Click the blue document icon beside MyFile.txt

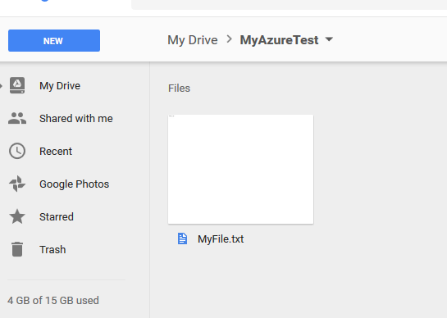[x=182, y=238]
